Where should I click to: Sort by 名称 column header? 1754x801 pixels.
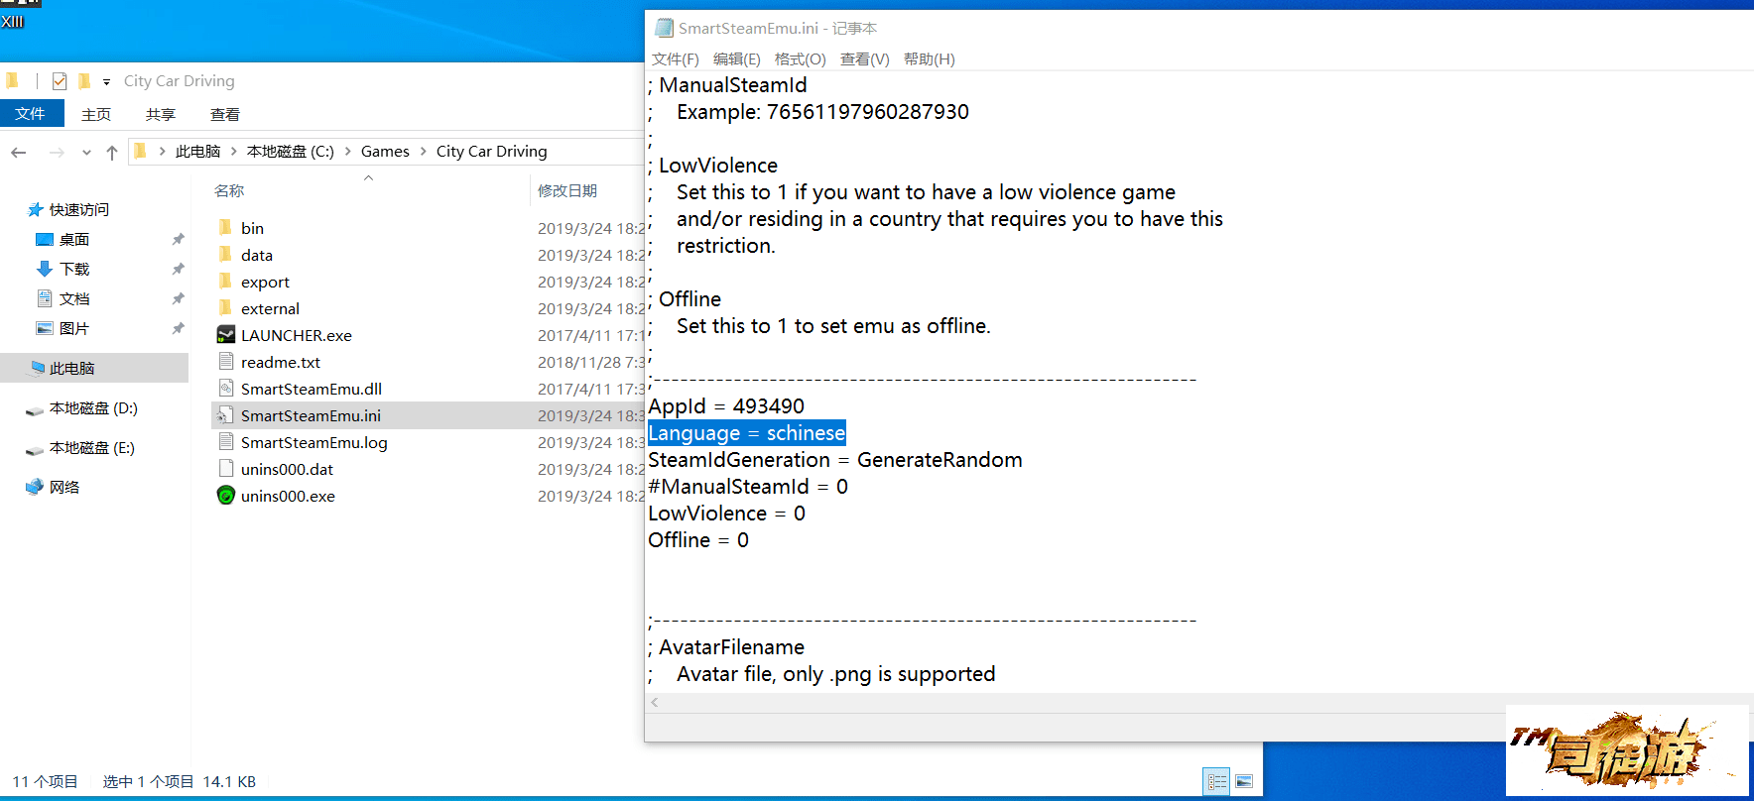click(229, 190)
